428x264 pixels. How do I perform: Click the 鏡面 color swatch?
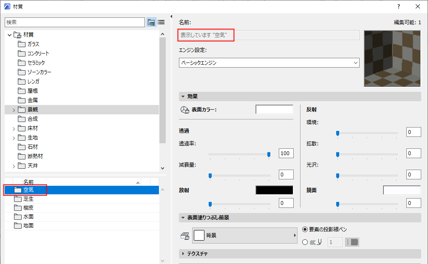[402, 190]
